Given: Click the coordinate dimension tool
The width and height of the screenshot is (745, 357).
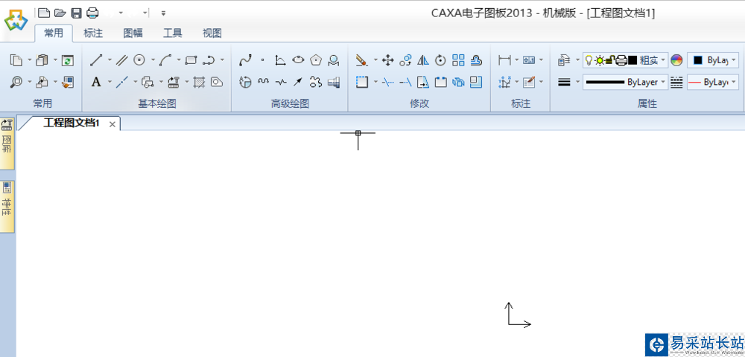Looking at the screenshot, I should [x=504, y=82].
